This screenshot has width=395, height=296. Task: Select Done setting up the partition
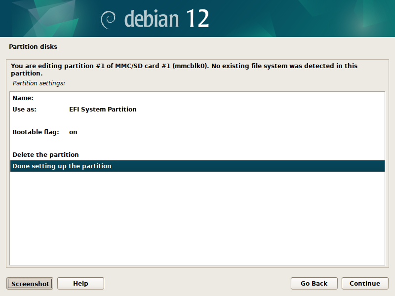coord(197,166)
